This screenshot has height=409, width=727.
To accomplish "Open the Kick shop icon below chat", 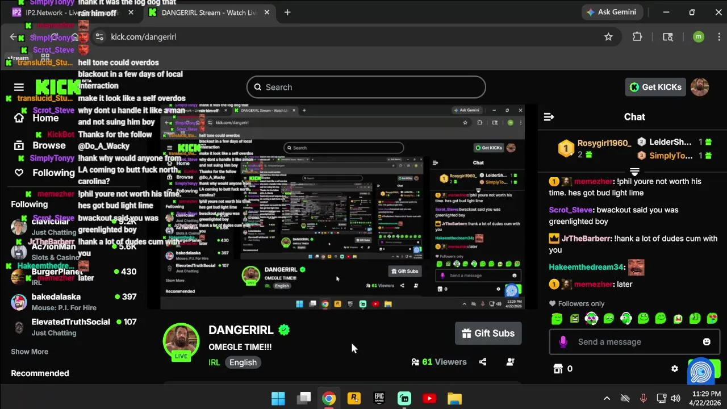I will [x=558, y=369].
